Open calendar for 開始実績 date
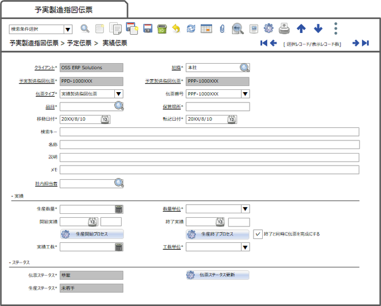Image resolution: width=381 pixels, height=306 pixels. point(93,222)
